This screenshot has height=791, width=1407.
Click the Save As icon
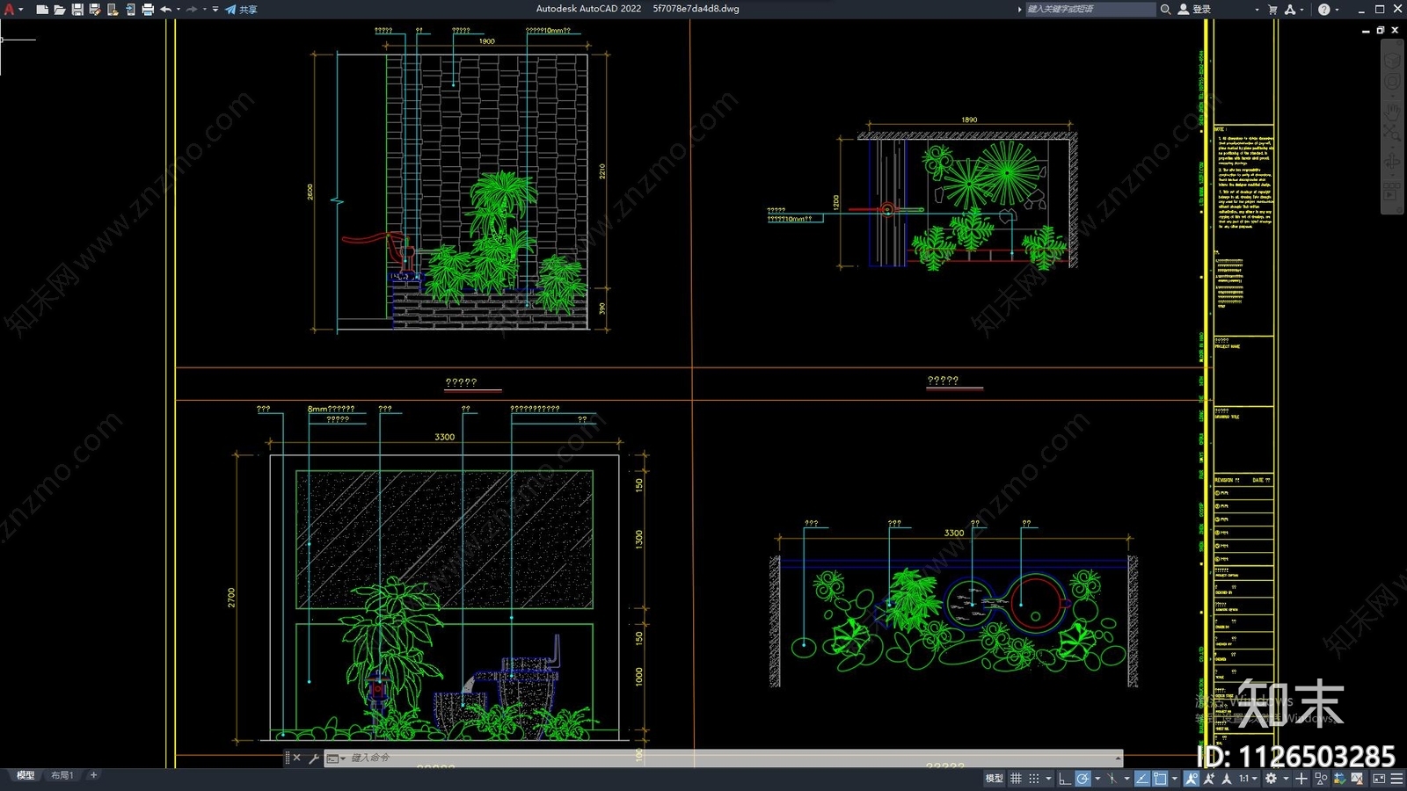[x=95, y=10]
